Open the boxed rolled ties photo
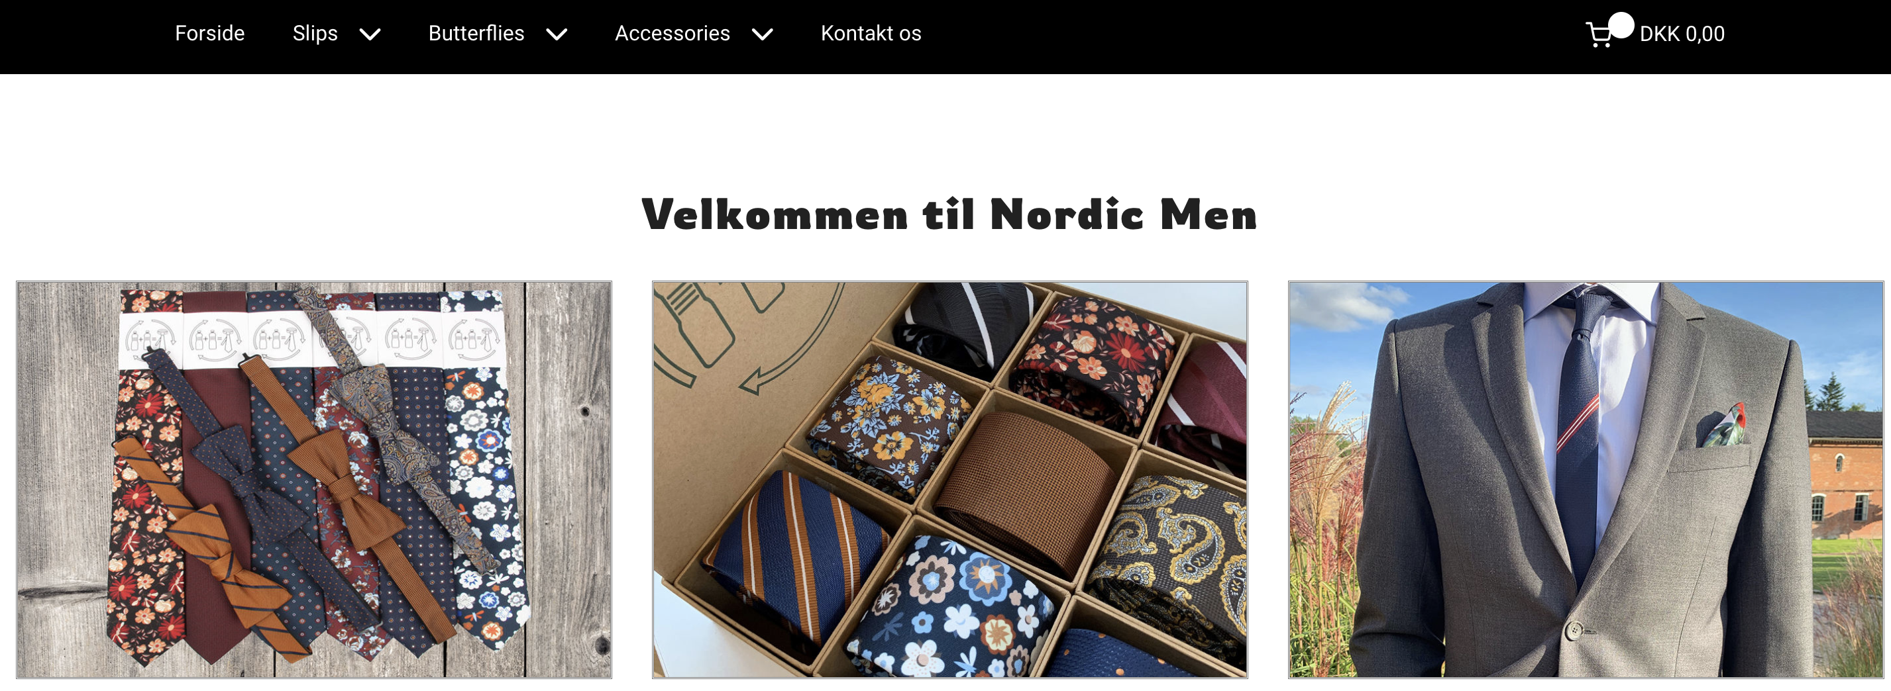This screenshot has width=1891, height=691. coord(950,480)
